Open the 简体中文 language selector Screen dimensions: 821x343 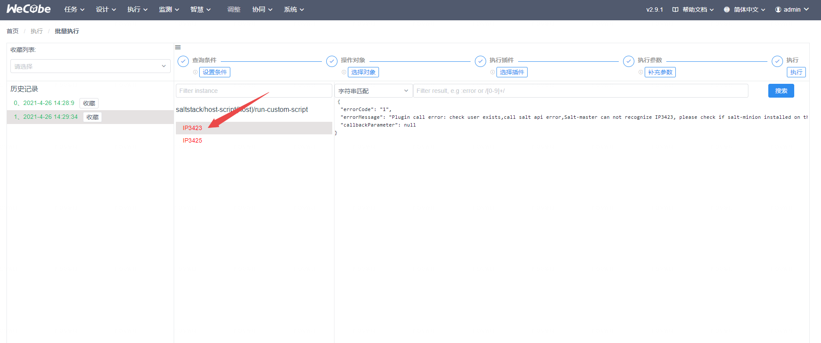pyautogui.click(x=745, y=10)
